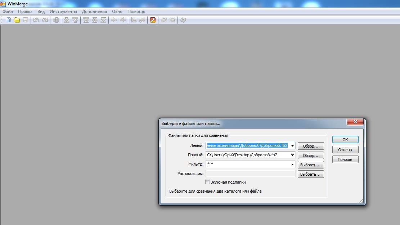Open the 'Дополнения' menu

pos(94,12)
